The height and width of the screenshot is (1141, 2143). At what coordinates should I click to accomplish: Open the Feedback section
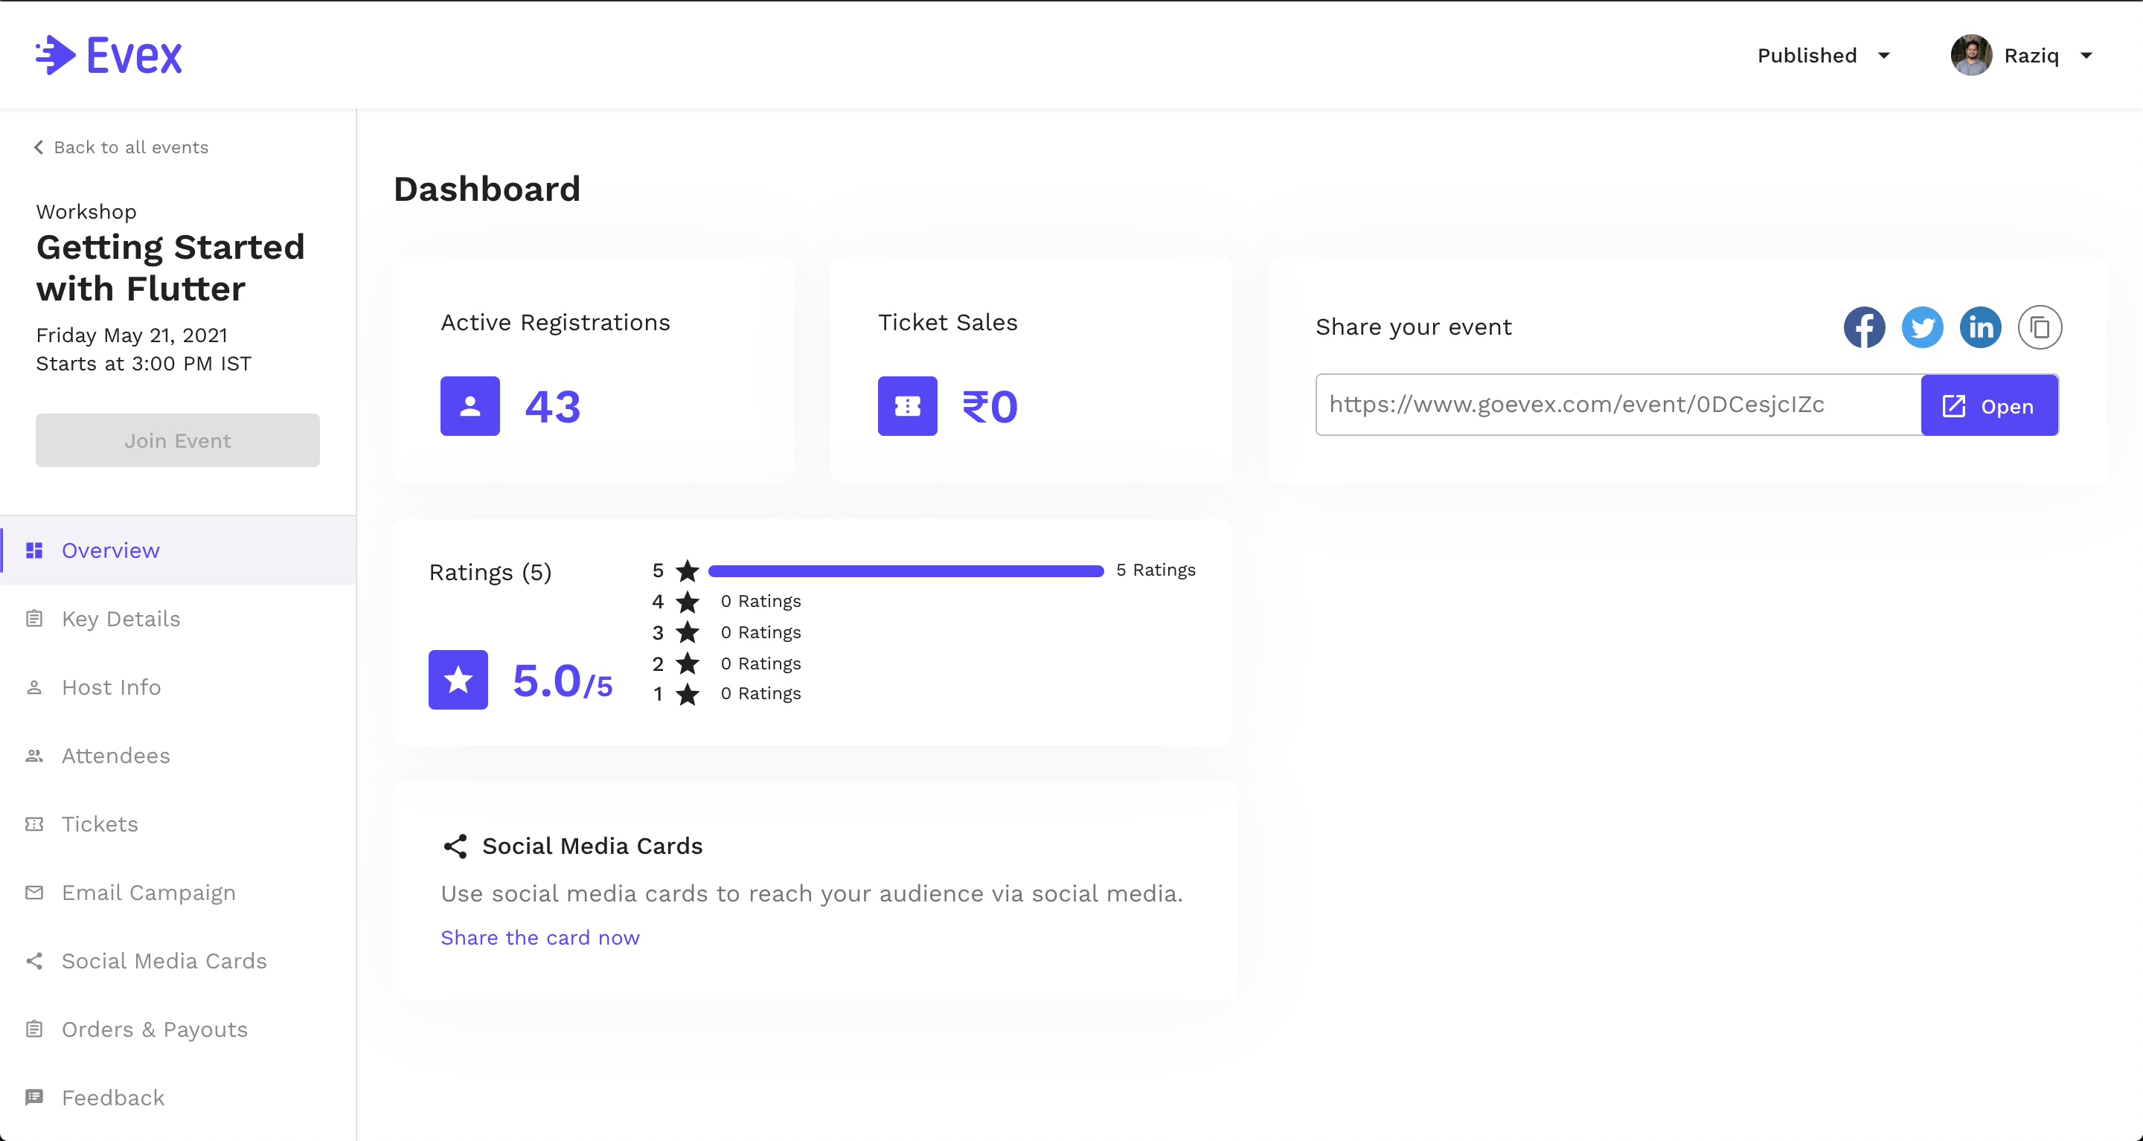(x=178, y=1097)
